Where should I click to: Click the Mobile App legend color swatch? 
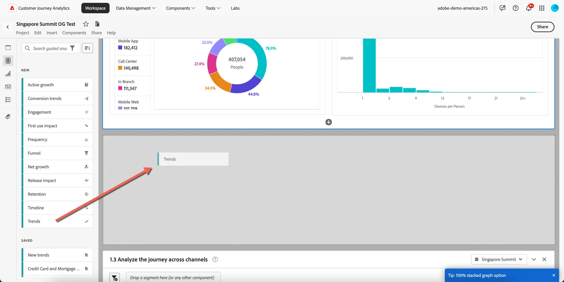click(x=120, y=48)
